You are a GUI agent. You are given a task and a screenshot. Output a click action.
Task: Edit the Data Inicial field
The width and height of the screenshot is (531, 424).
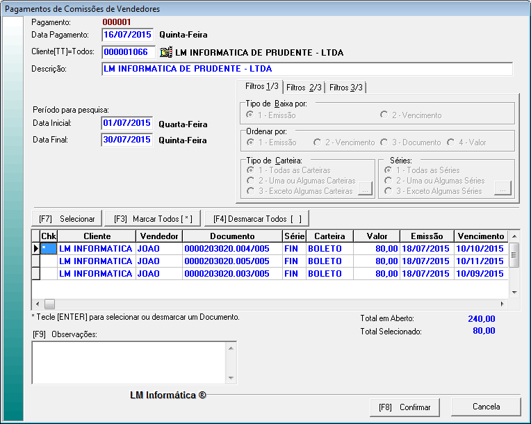[127, 123]
